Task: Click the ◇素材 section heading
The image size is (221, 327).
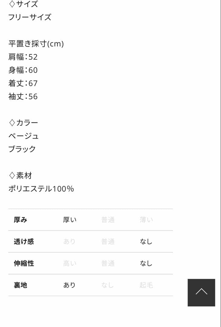Action: [20, 176]
